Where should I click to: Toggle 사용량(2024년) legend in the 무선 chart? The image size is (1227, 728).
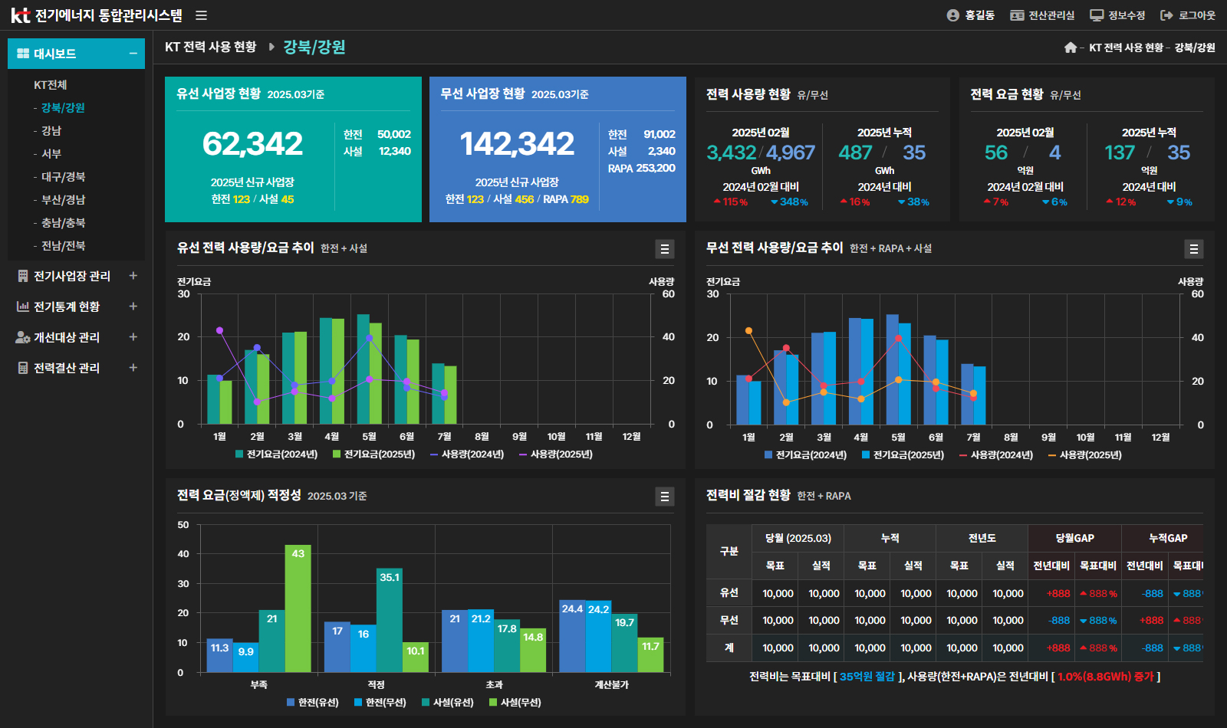996,455
